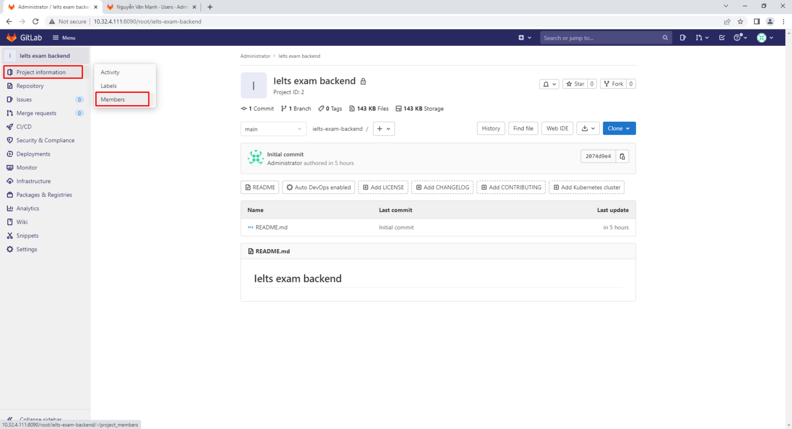Enable Auto DevOps via its badge
Screen dimensions: 792x429
tap(318, 187)
